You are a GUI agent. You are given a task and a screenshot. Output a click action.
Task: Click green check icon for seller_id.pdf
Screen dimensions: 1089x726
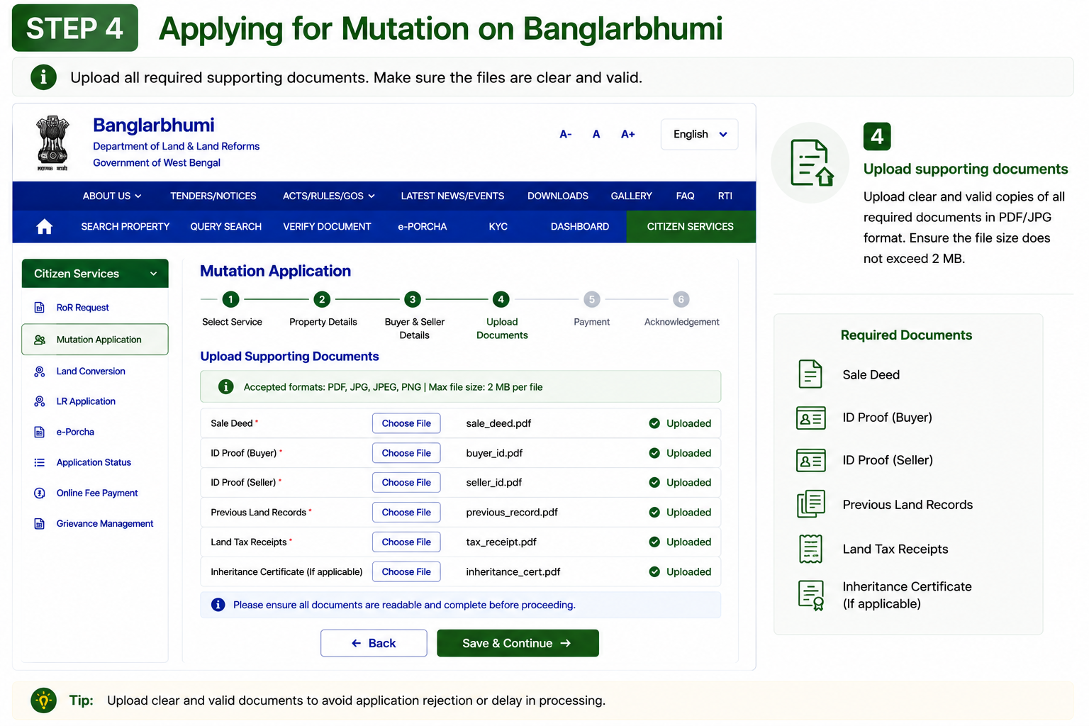pos(654,482)
